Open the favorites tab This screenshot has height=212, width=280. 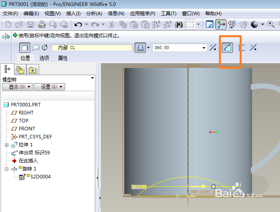(x=33, y=70)
